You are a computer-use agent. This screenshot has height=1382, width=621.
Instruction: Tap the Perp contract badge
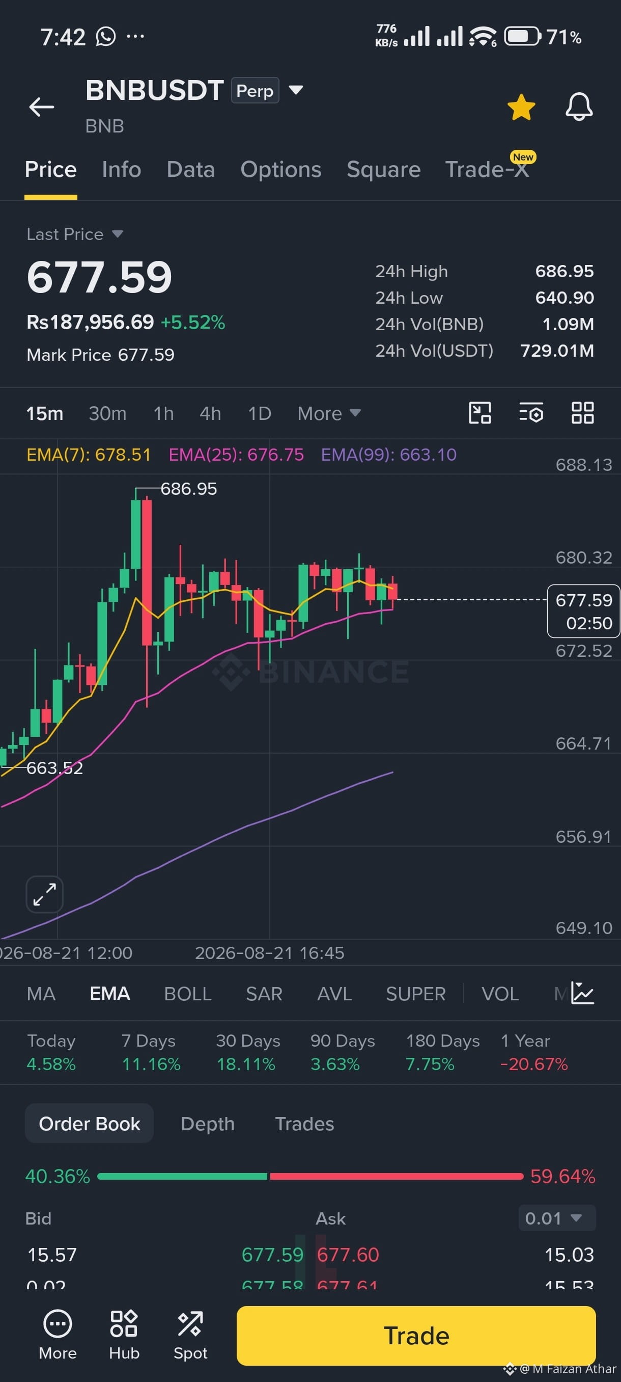(x=255, y=90)
